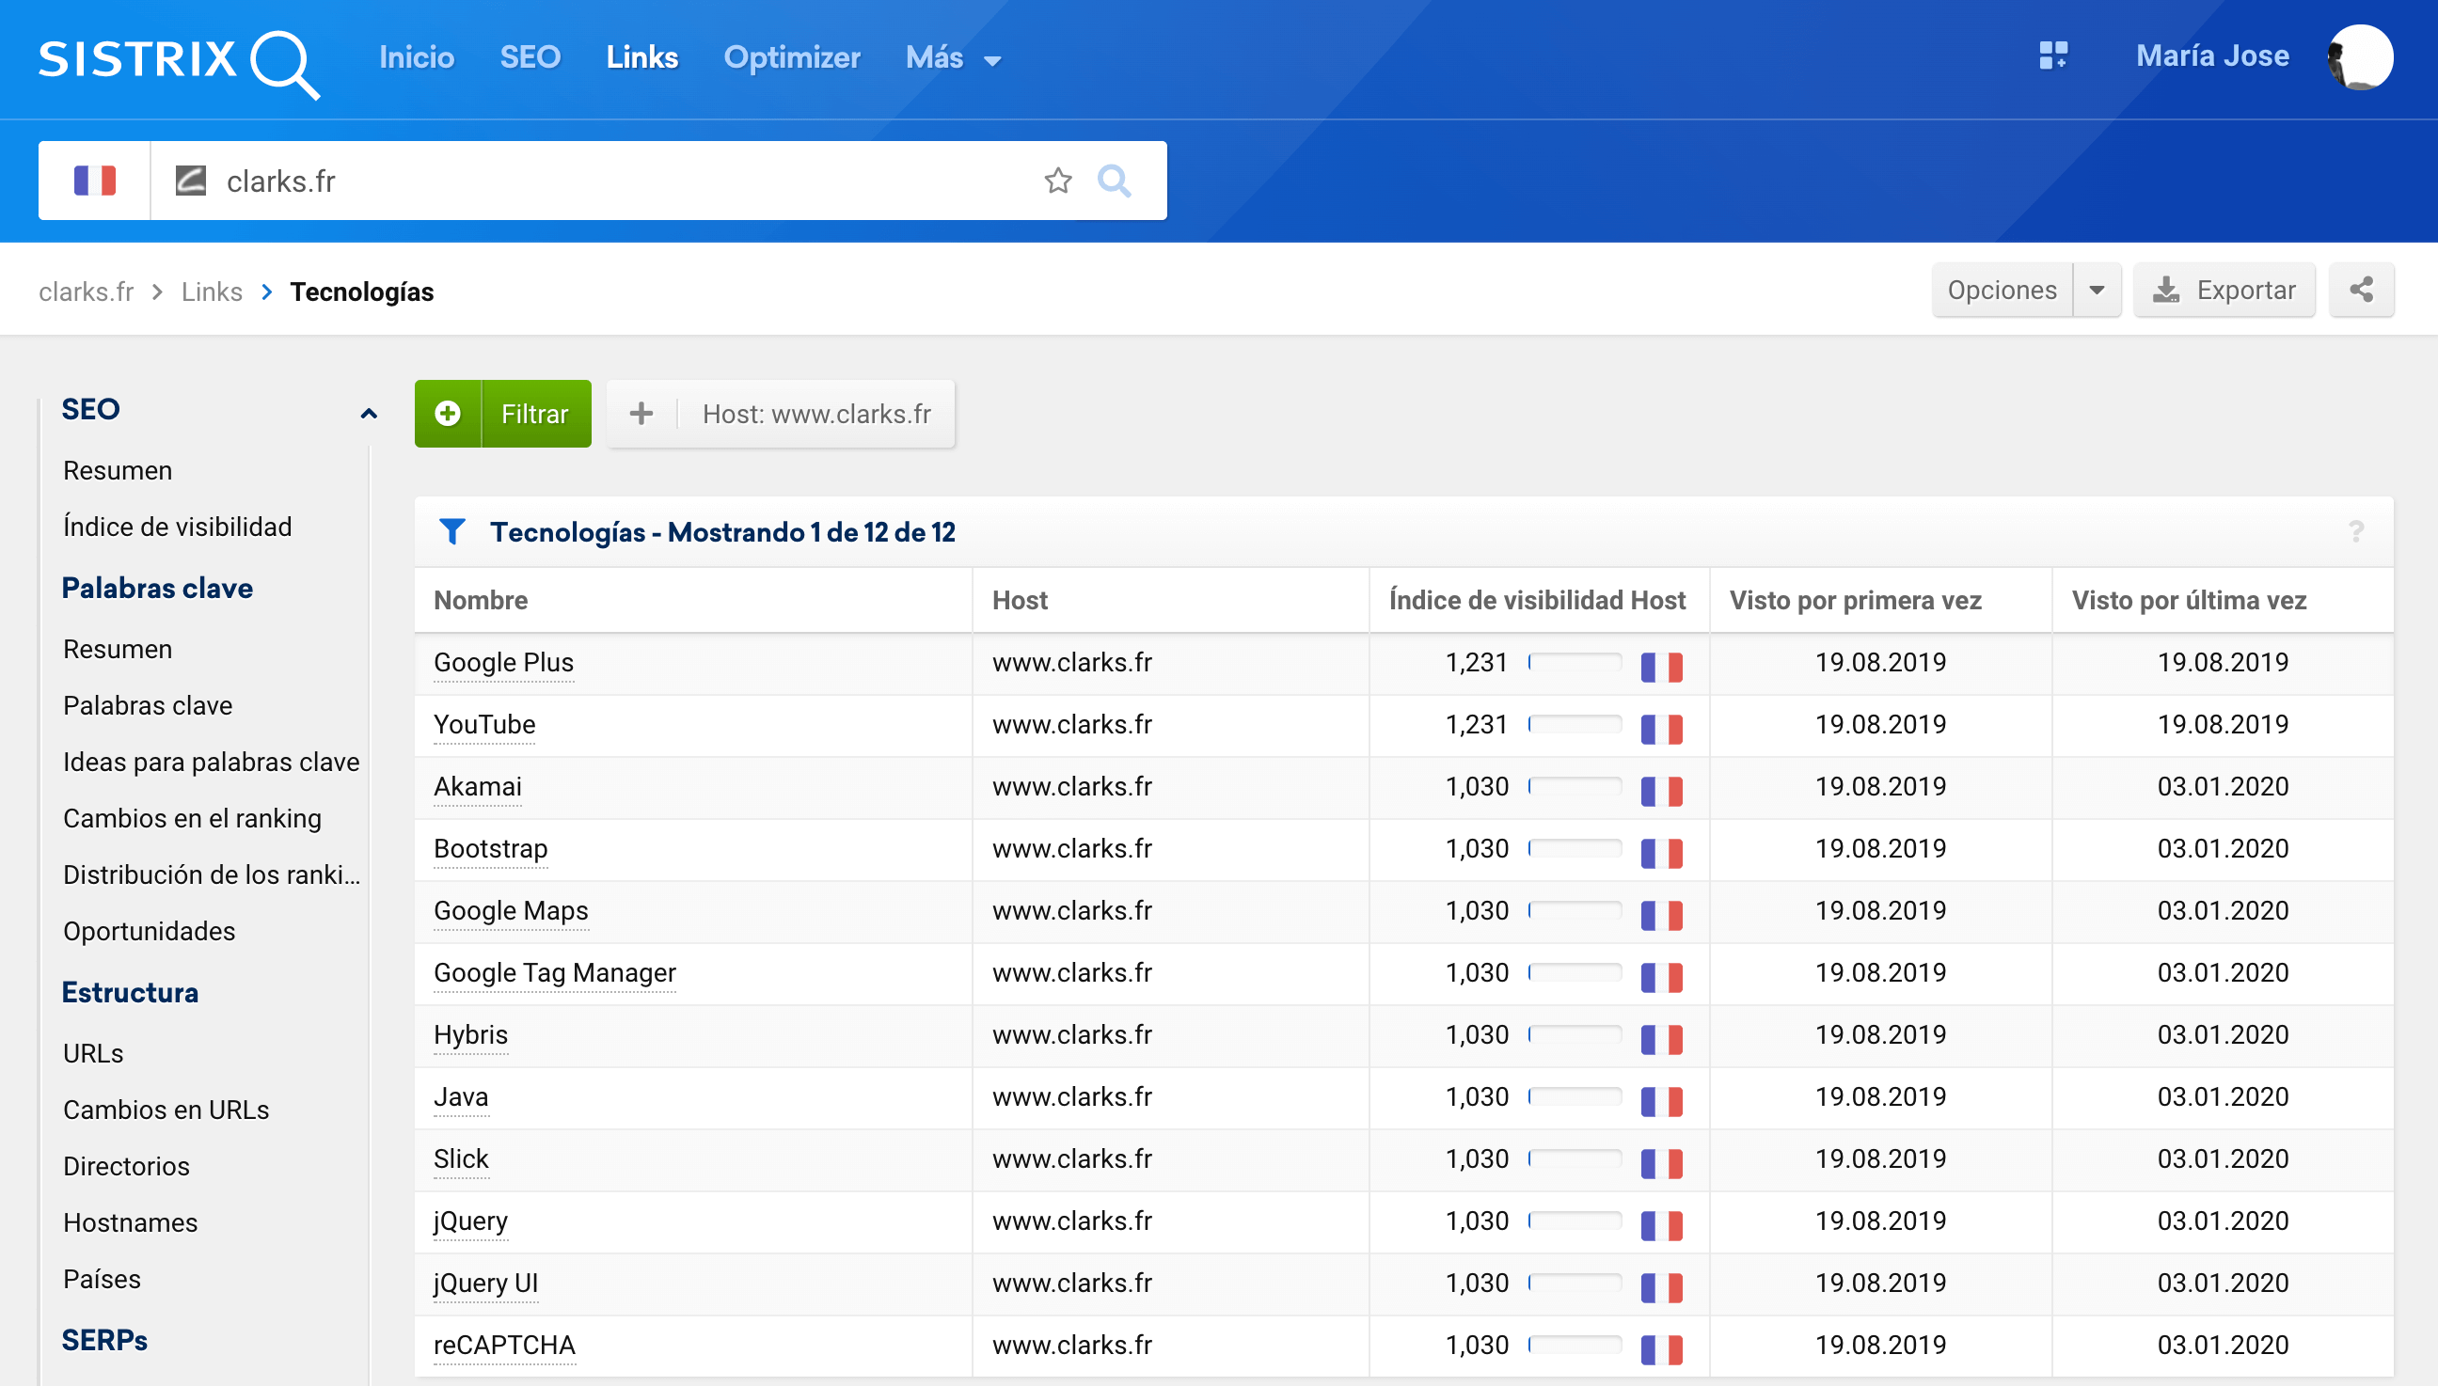Open Hostnames in the sidebar
Screen dimensions: 2438x1386
(x=130, y=1222)
